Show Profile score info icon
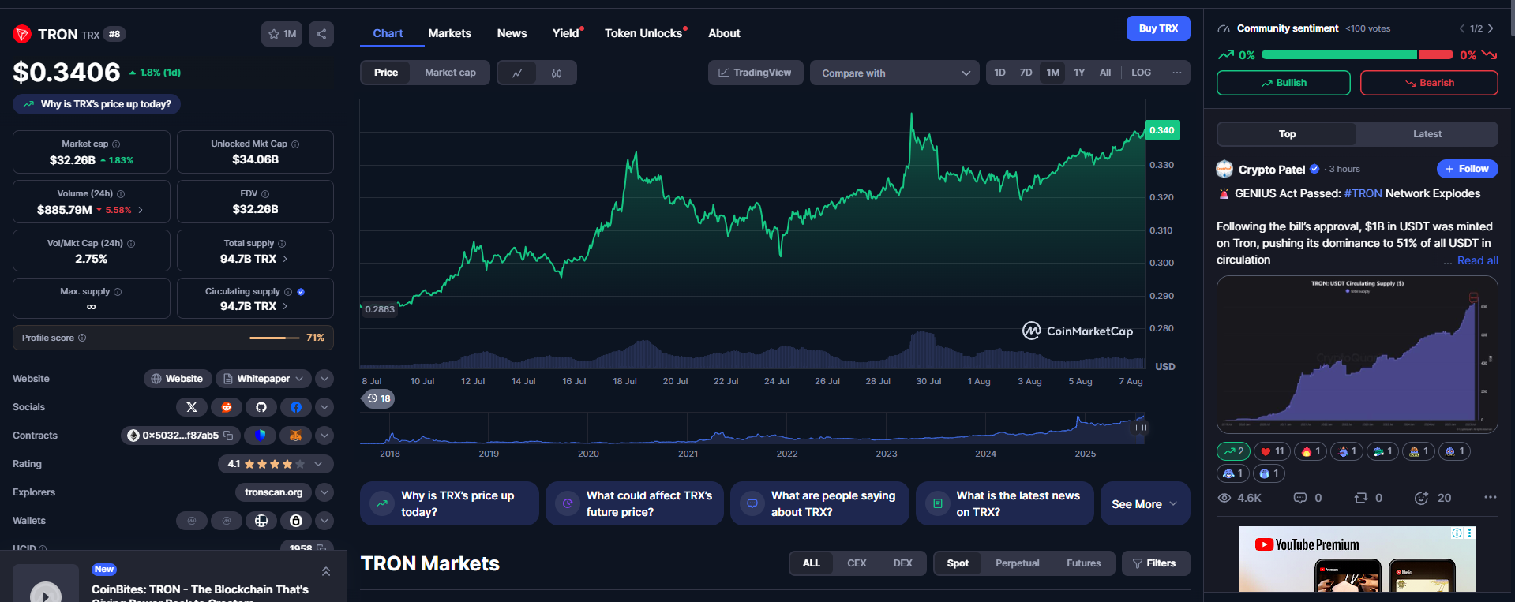1515x602 pixels. 82,338
